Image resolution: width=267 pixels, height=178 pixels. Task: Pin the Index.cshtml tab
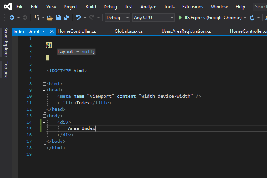44,32
